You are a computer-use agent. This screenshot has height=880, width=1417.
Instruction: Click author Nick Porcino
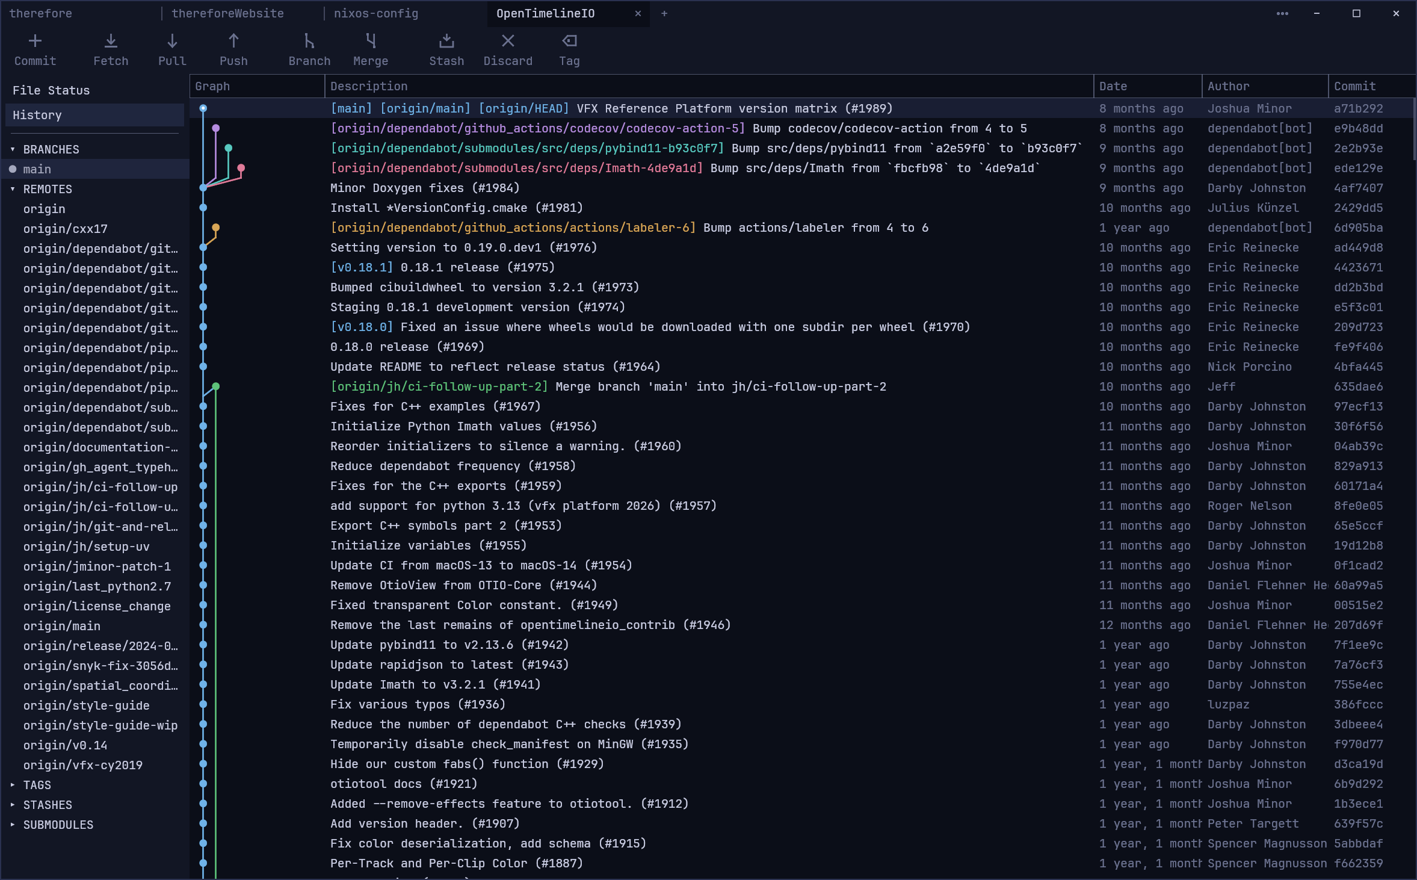coord(1249,367)
